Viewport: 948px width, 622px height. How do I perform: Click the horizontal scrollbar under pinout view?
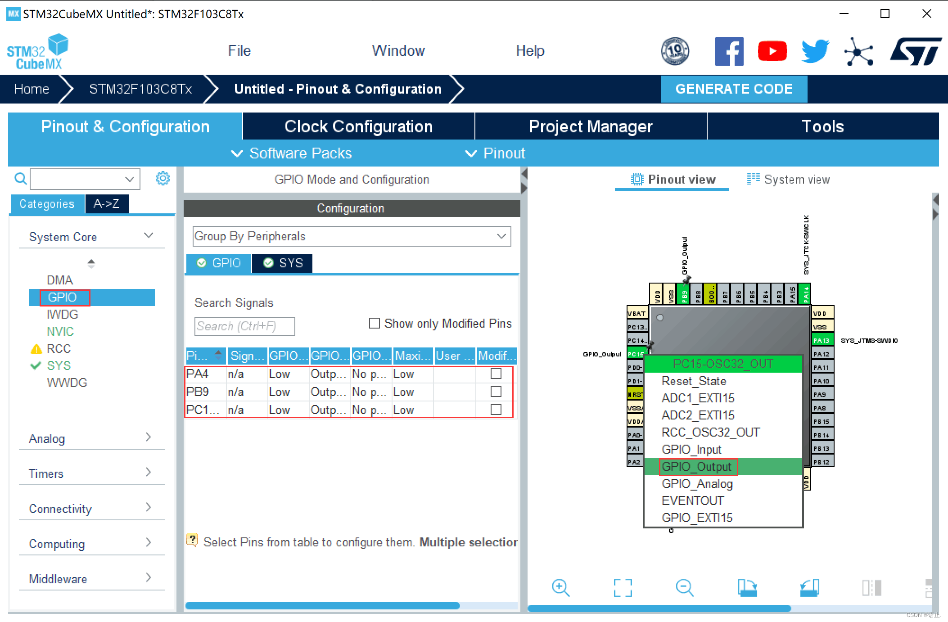coord(659,608)
